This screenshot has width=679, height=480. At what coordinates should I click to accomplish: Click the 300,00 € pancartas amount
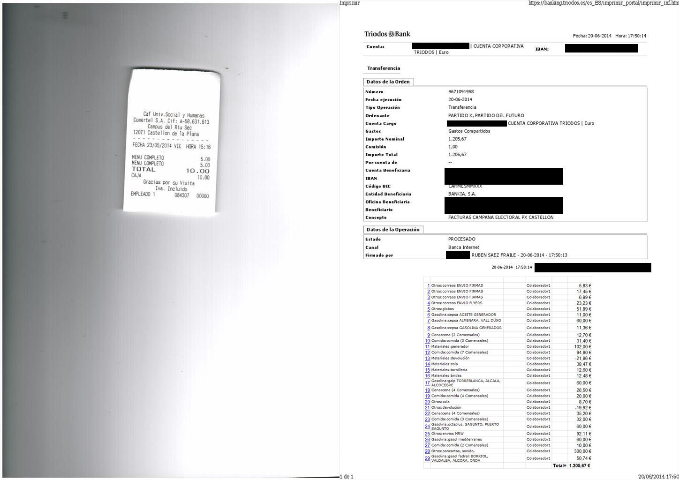(583, 451)
